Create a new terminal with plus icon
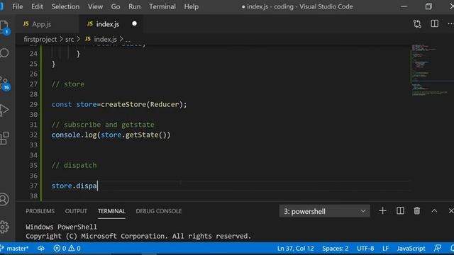 point(382,211)
